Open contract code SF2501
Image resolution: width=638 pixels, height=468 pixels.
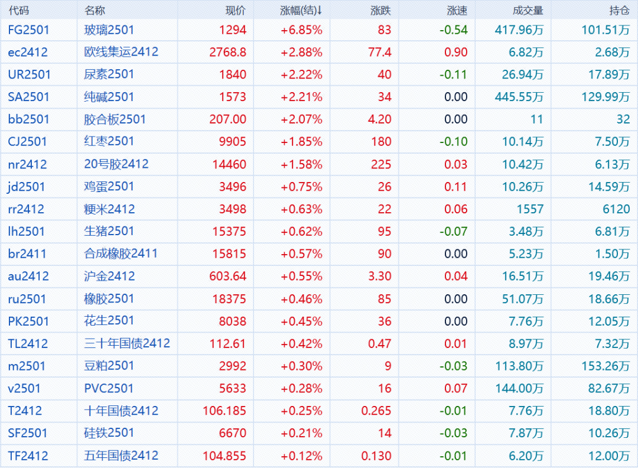click(x=28, y=433)
